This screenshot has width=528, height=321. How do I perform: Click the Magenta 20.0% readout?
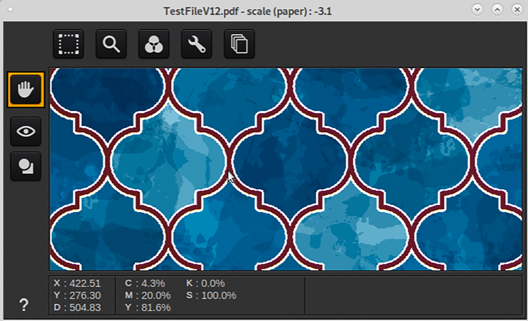[x=147, y=296]
